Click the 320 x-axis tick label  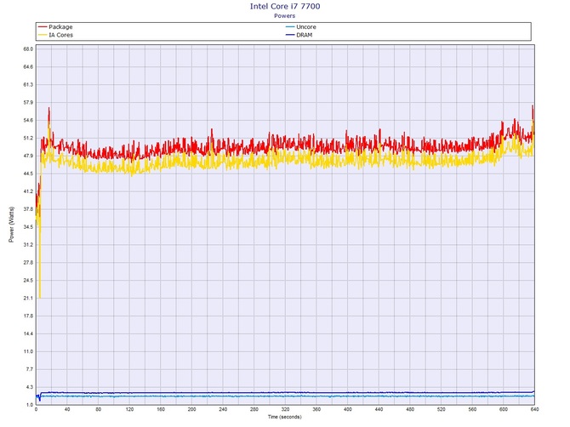point(285,409)
